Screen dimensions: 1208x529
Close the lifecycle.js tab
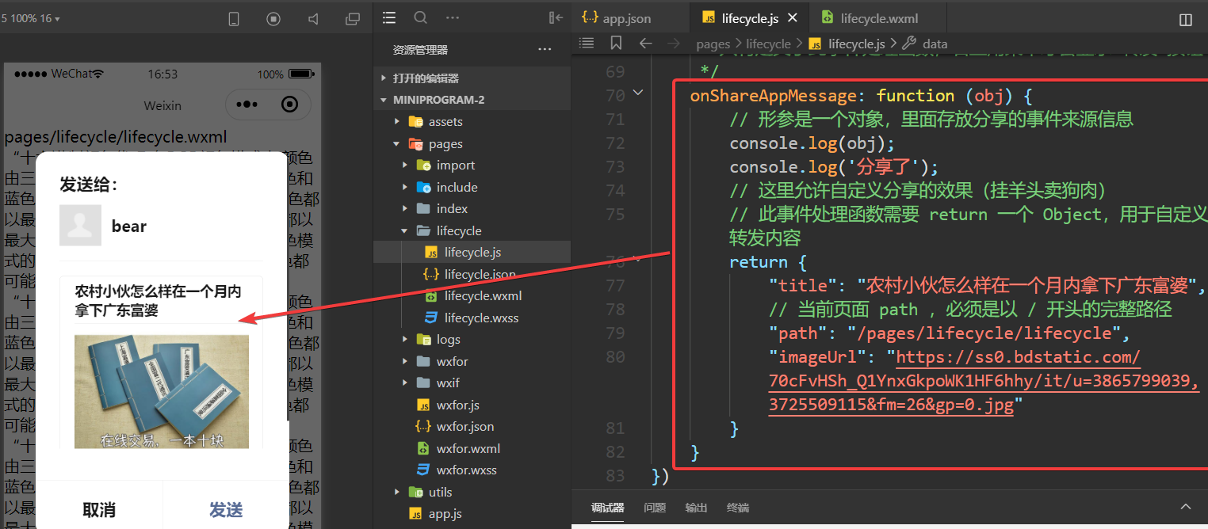pyautogui.click(x=792, y=18)
